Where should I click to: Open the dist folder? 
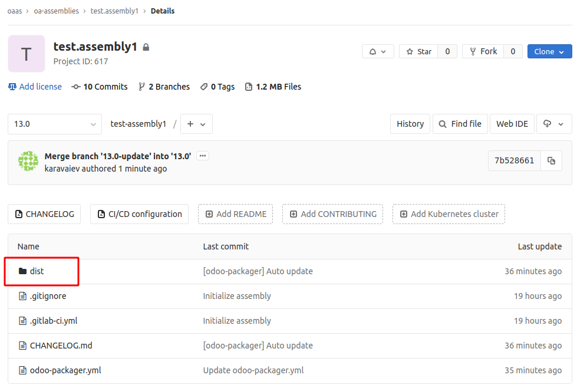[x=37, y=271]
